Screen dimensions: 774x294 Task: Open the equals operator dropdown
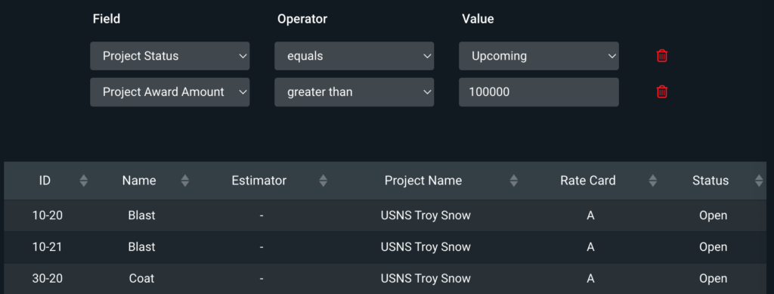pyautogui.click(x=354, y=56)
